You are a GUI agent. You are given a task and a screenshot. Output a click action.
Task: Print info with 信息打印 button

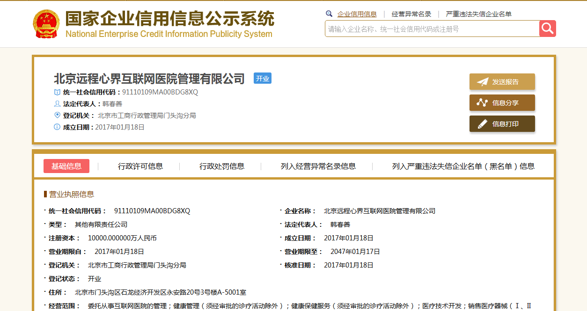(502, 124)
